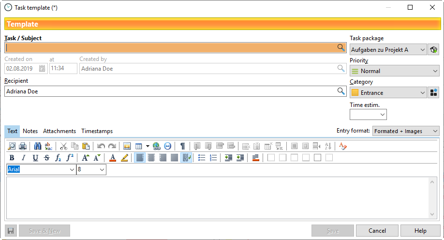Insert a hyperlink with the globe icon

point(156,146)
